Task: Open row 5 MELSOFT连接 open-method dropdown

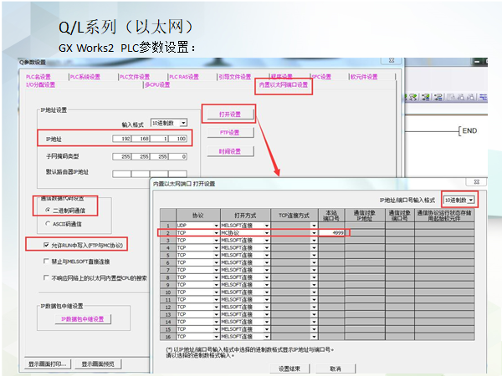Action: [x=267, y=255]
